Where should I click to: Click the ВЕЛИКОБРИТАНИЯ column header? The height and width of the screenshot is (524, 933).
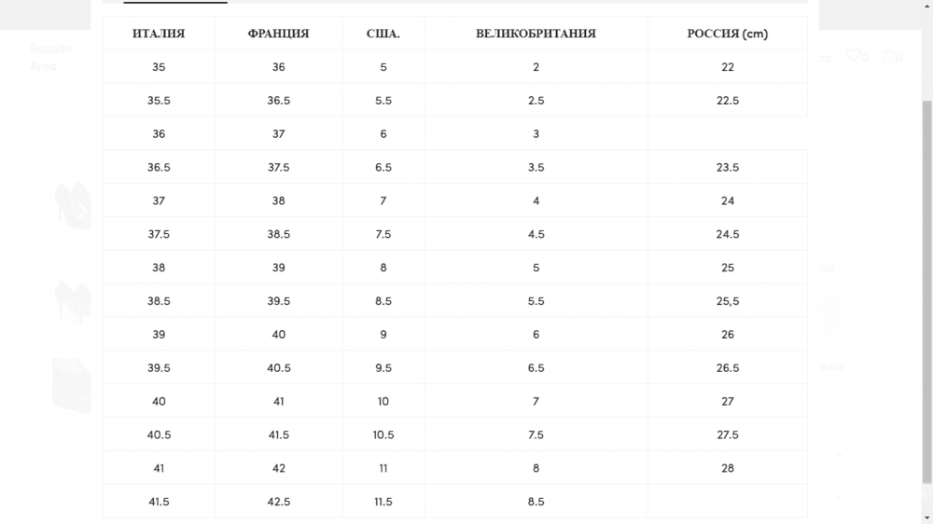point(536,34)
